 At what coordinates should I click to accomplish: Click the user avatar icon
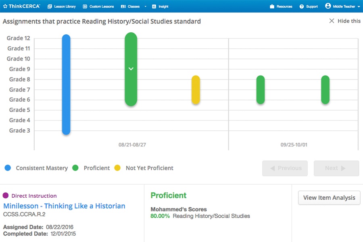[328, 6]
